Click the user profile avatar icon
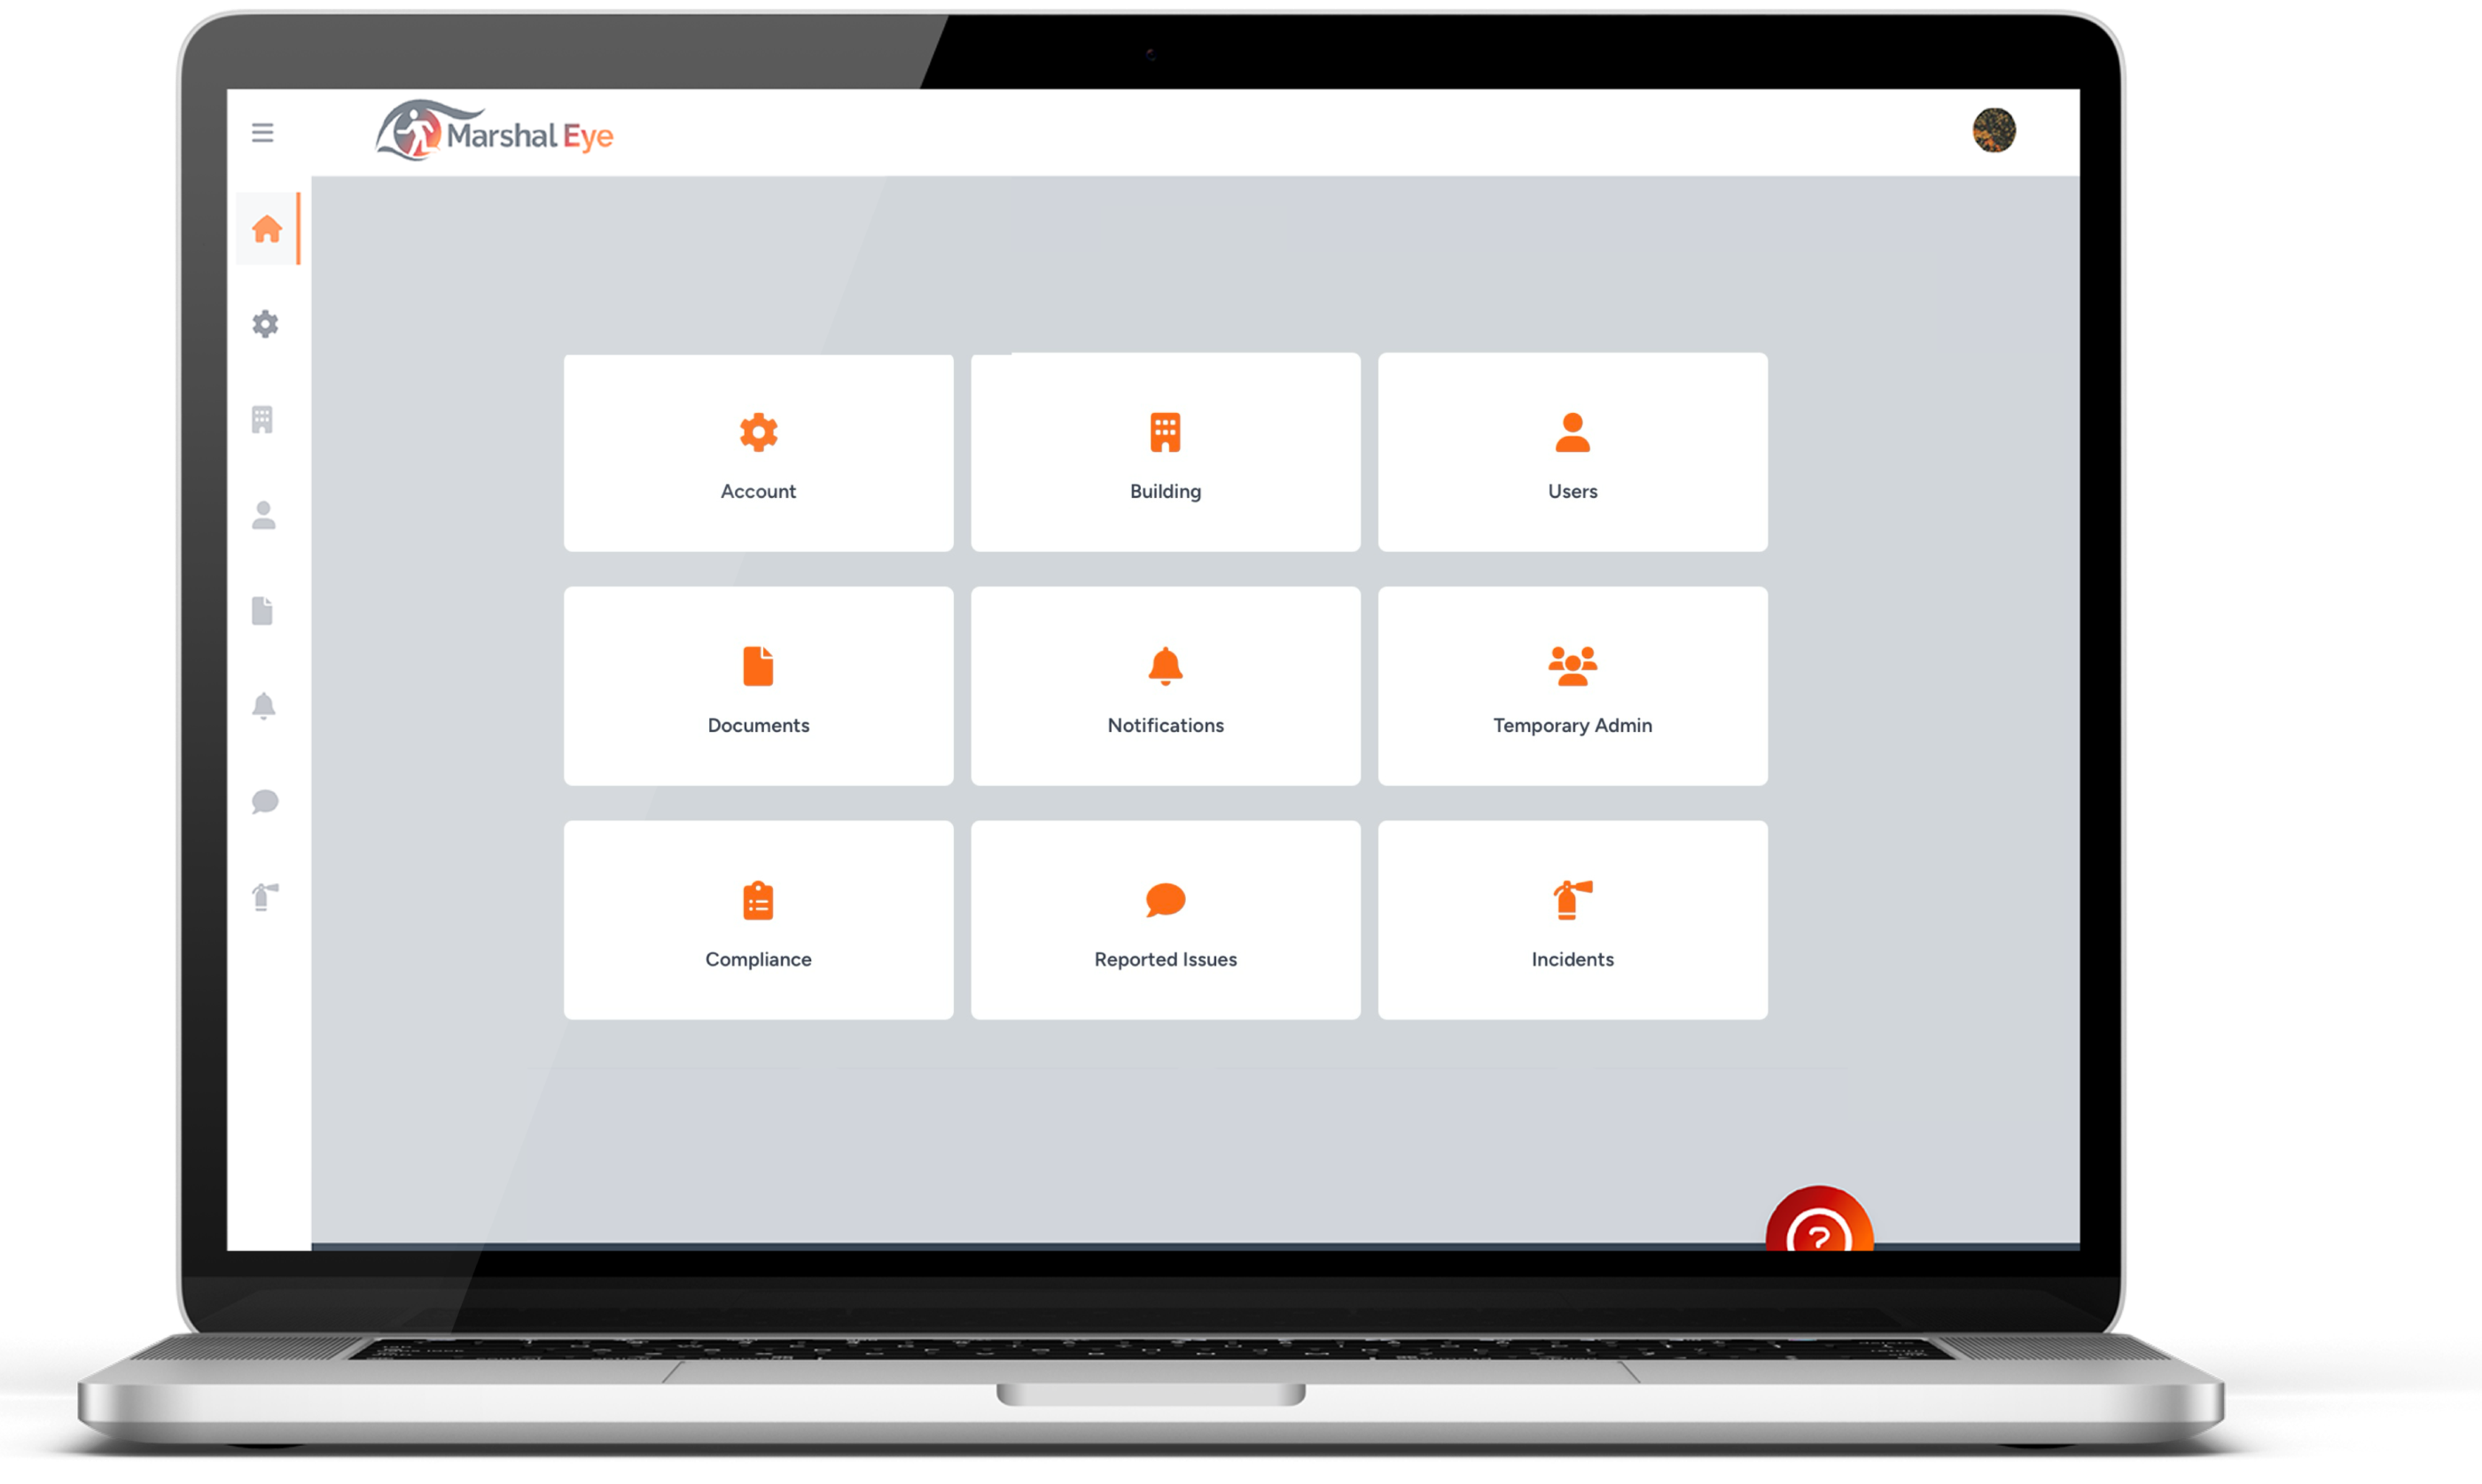The image size is (2482, 1484). (1994, 133)
